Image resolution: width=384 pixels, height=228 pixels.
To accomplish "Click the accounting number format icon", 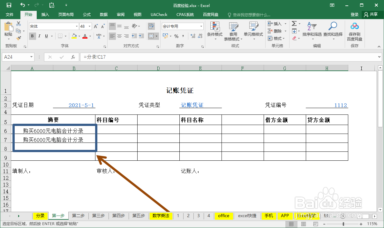I will [x=165, y=36].
